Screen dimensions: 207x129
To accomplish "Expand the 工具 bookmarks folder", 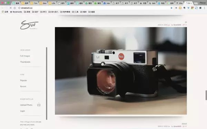I will (x=75, y=12).
